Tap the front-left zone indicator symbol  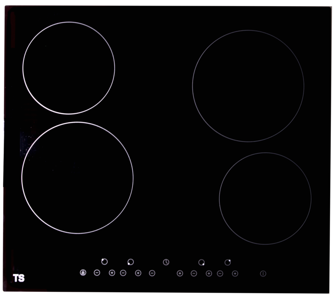(x=130, y=262)
